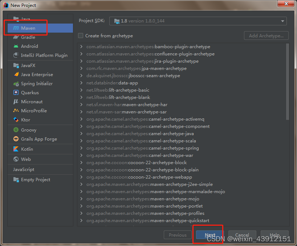This screenshot has width=297, height=246.
Task: Click the Gradle elephant icon
Action: pyautogui.click(x=16, y=37)
